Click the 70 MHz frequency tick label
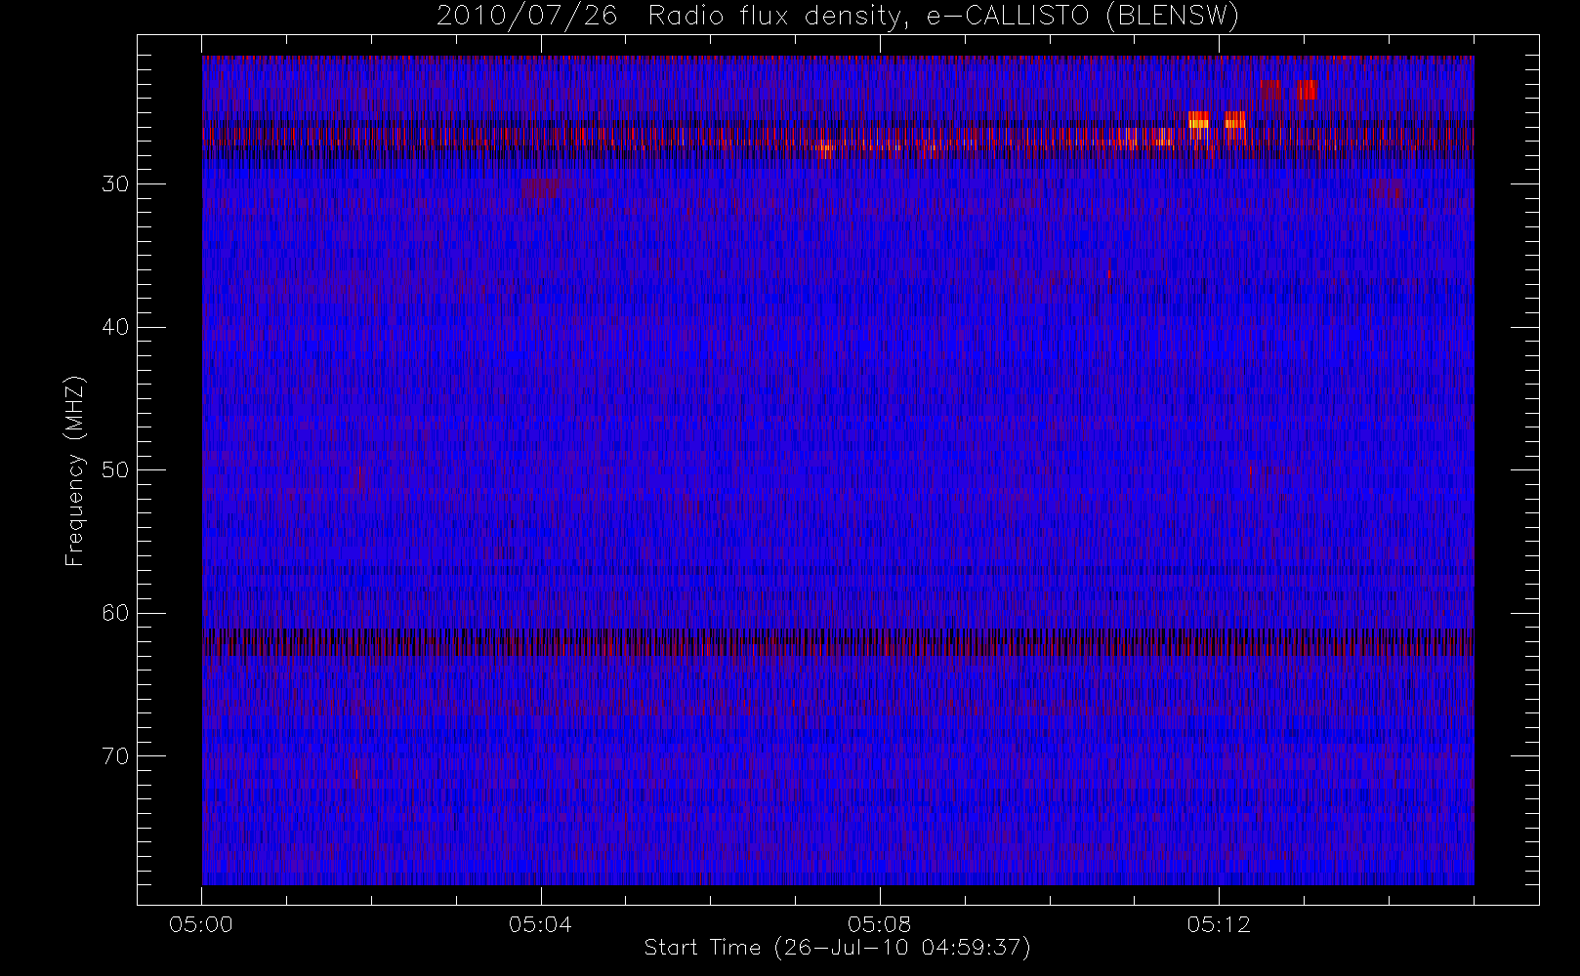Screen dimensions: 1580x976 coord(115,756)
